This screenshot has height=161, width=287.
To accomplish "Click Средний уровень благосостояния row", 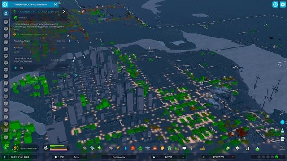I will pyautogui.click(x=39, y=60).
